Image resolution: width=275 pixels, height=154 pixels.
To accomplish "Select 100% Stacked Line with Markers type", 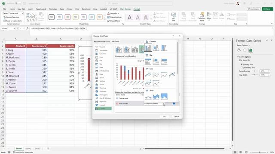I will (156, 83).
